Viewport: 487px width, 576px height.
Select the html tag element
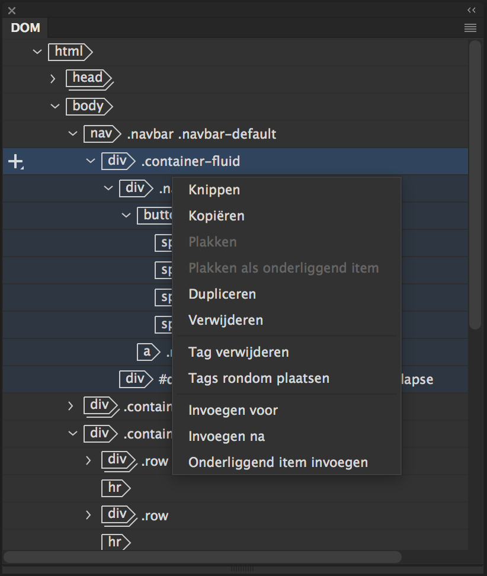[69, 52]
